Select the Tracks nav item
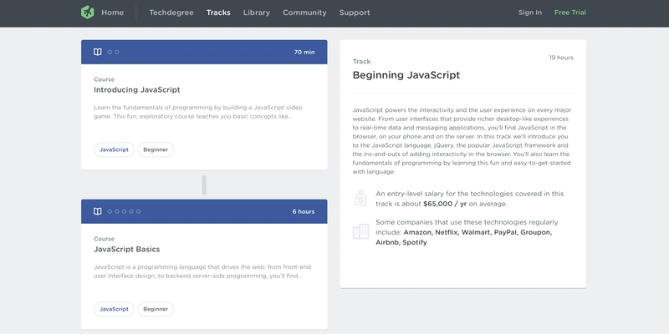This screenshot has width=669, height=334. tap(218, 13)
